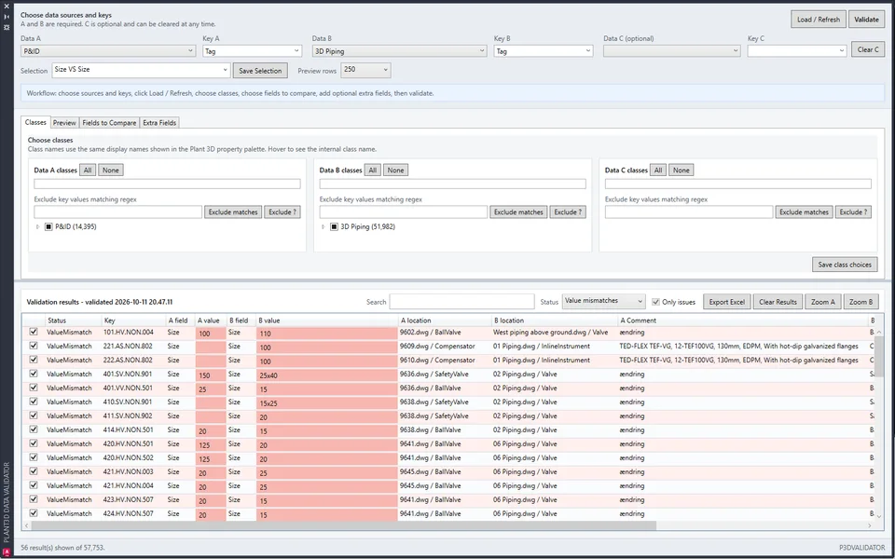Select B location West piping above ground.dwg / Valve
Image resolution: width=895 pixels, height=559 pixels.
[x=554, y=332]
